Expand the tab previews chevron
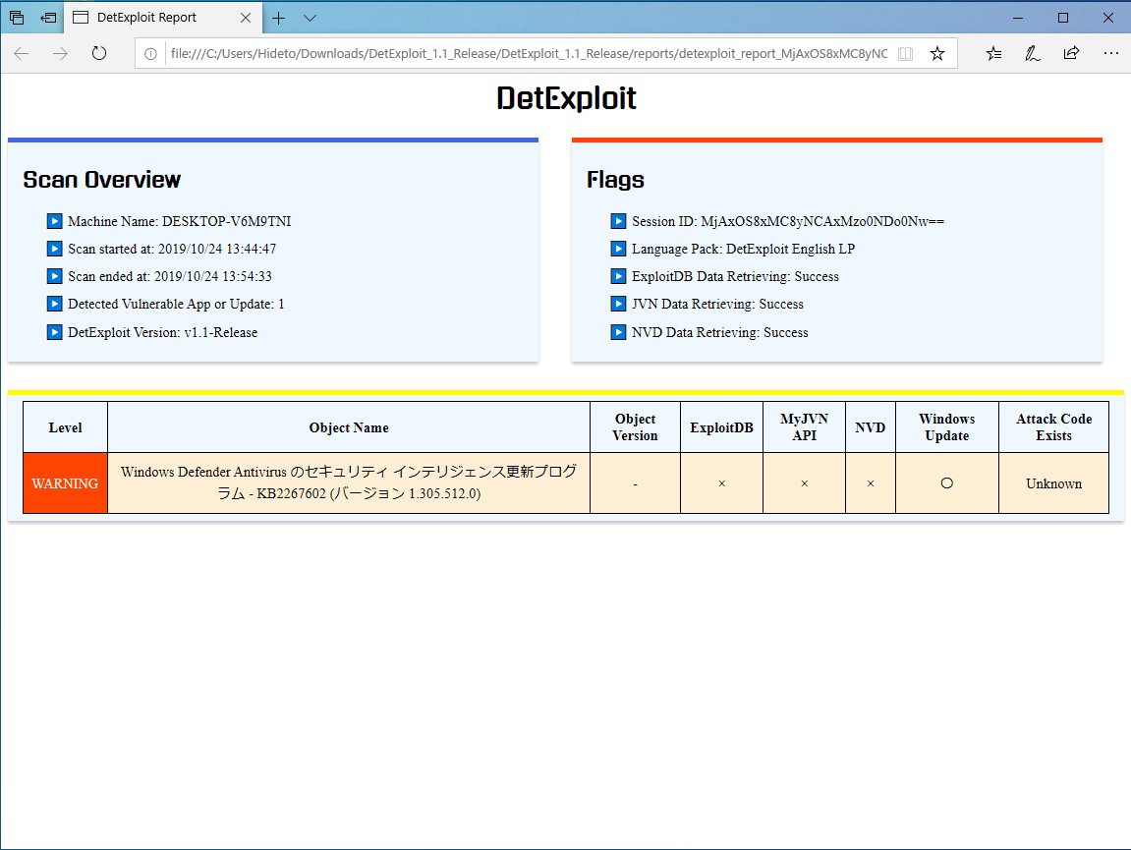Viewport: 1131px width, 850px height. point(311,18)
